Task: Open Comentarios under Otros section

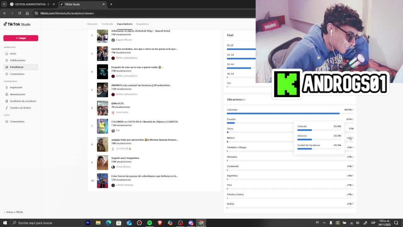Action: click(x=20, y=121)
